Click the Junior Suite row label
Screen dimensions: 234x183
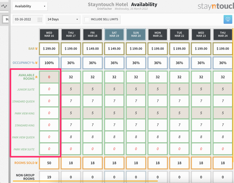pyautogui.click(x=26, y=89)
